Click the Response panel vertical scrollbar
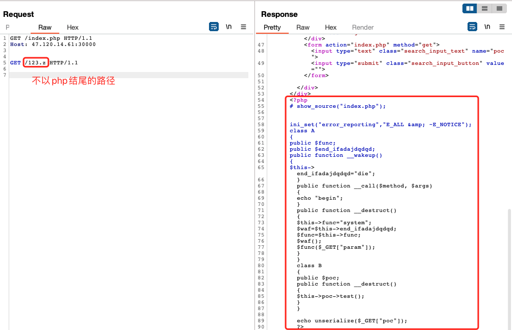 pyautogui.click(x=508, y=266)
